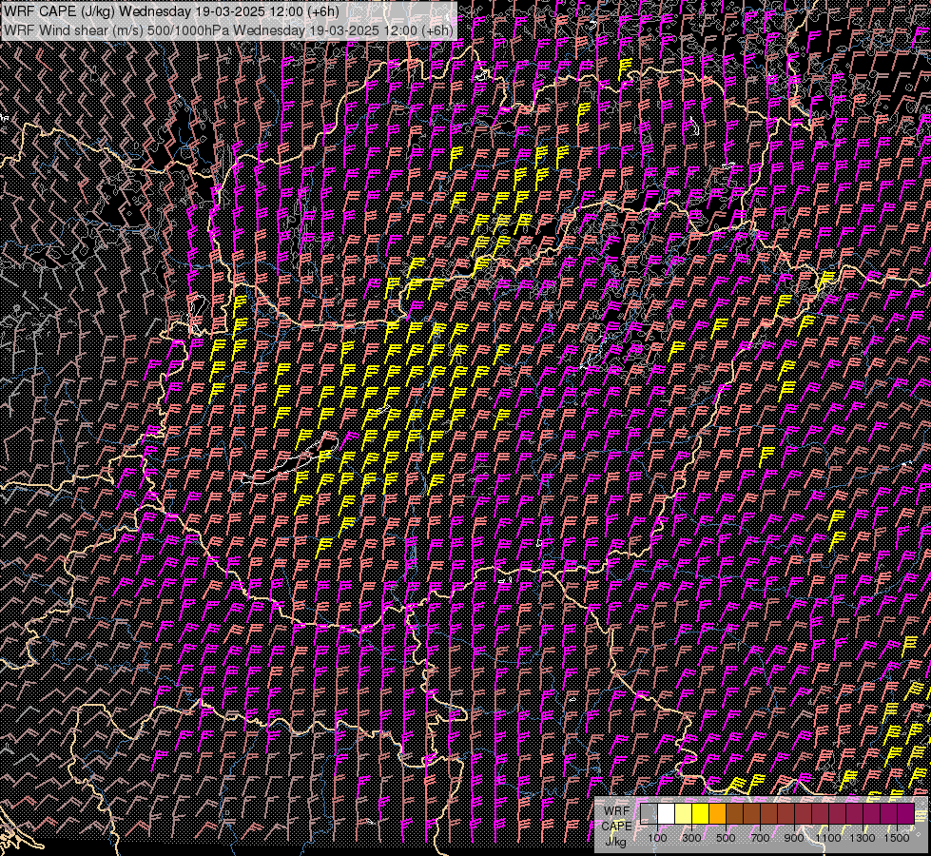Click the 'J/kg' unit label in legend

615,843
